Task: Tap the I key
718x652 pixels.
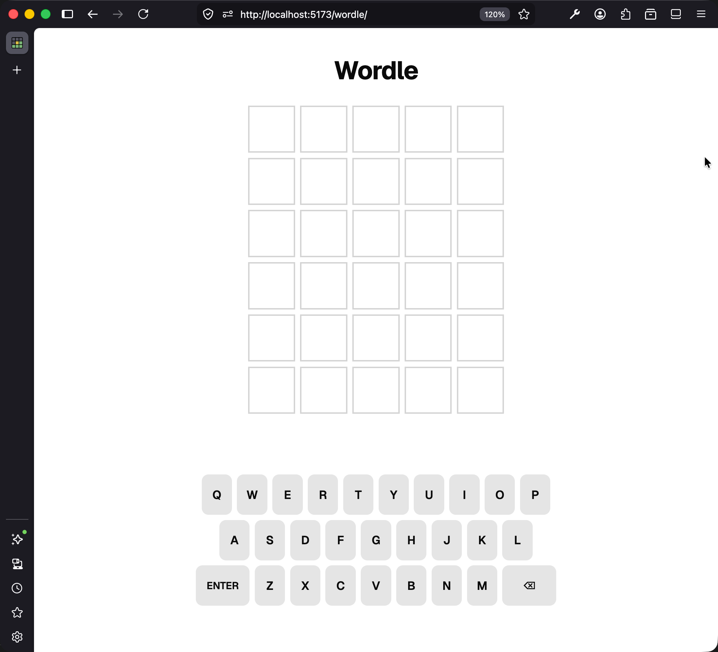Action: pyautogui.click(x=464, y=494)
